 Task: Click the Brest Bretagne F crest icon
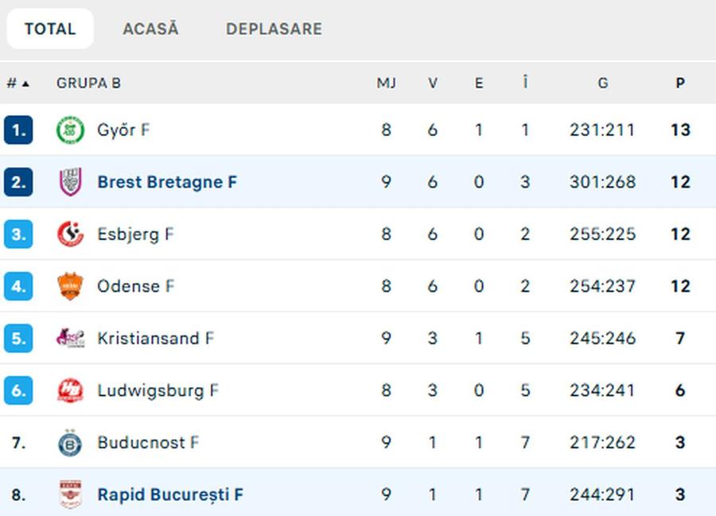70,182
